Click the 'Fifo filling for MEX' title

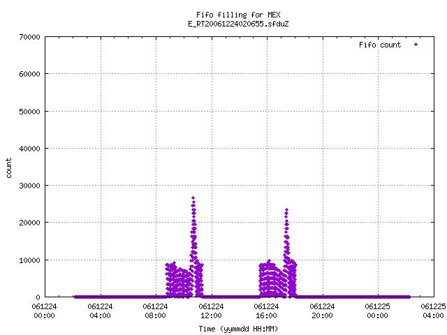click(x=238, y=15)
